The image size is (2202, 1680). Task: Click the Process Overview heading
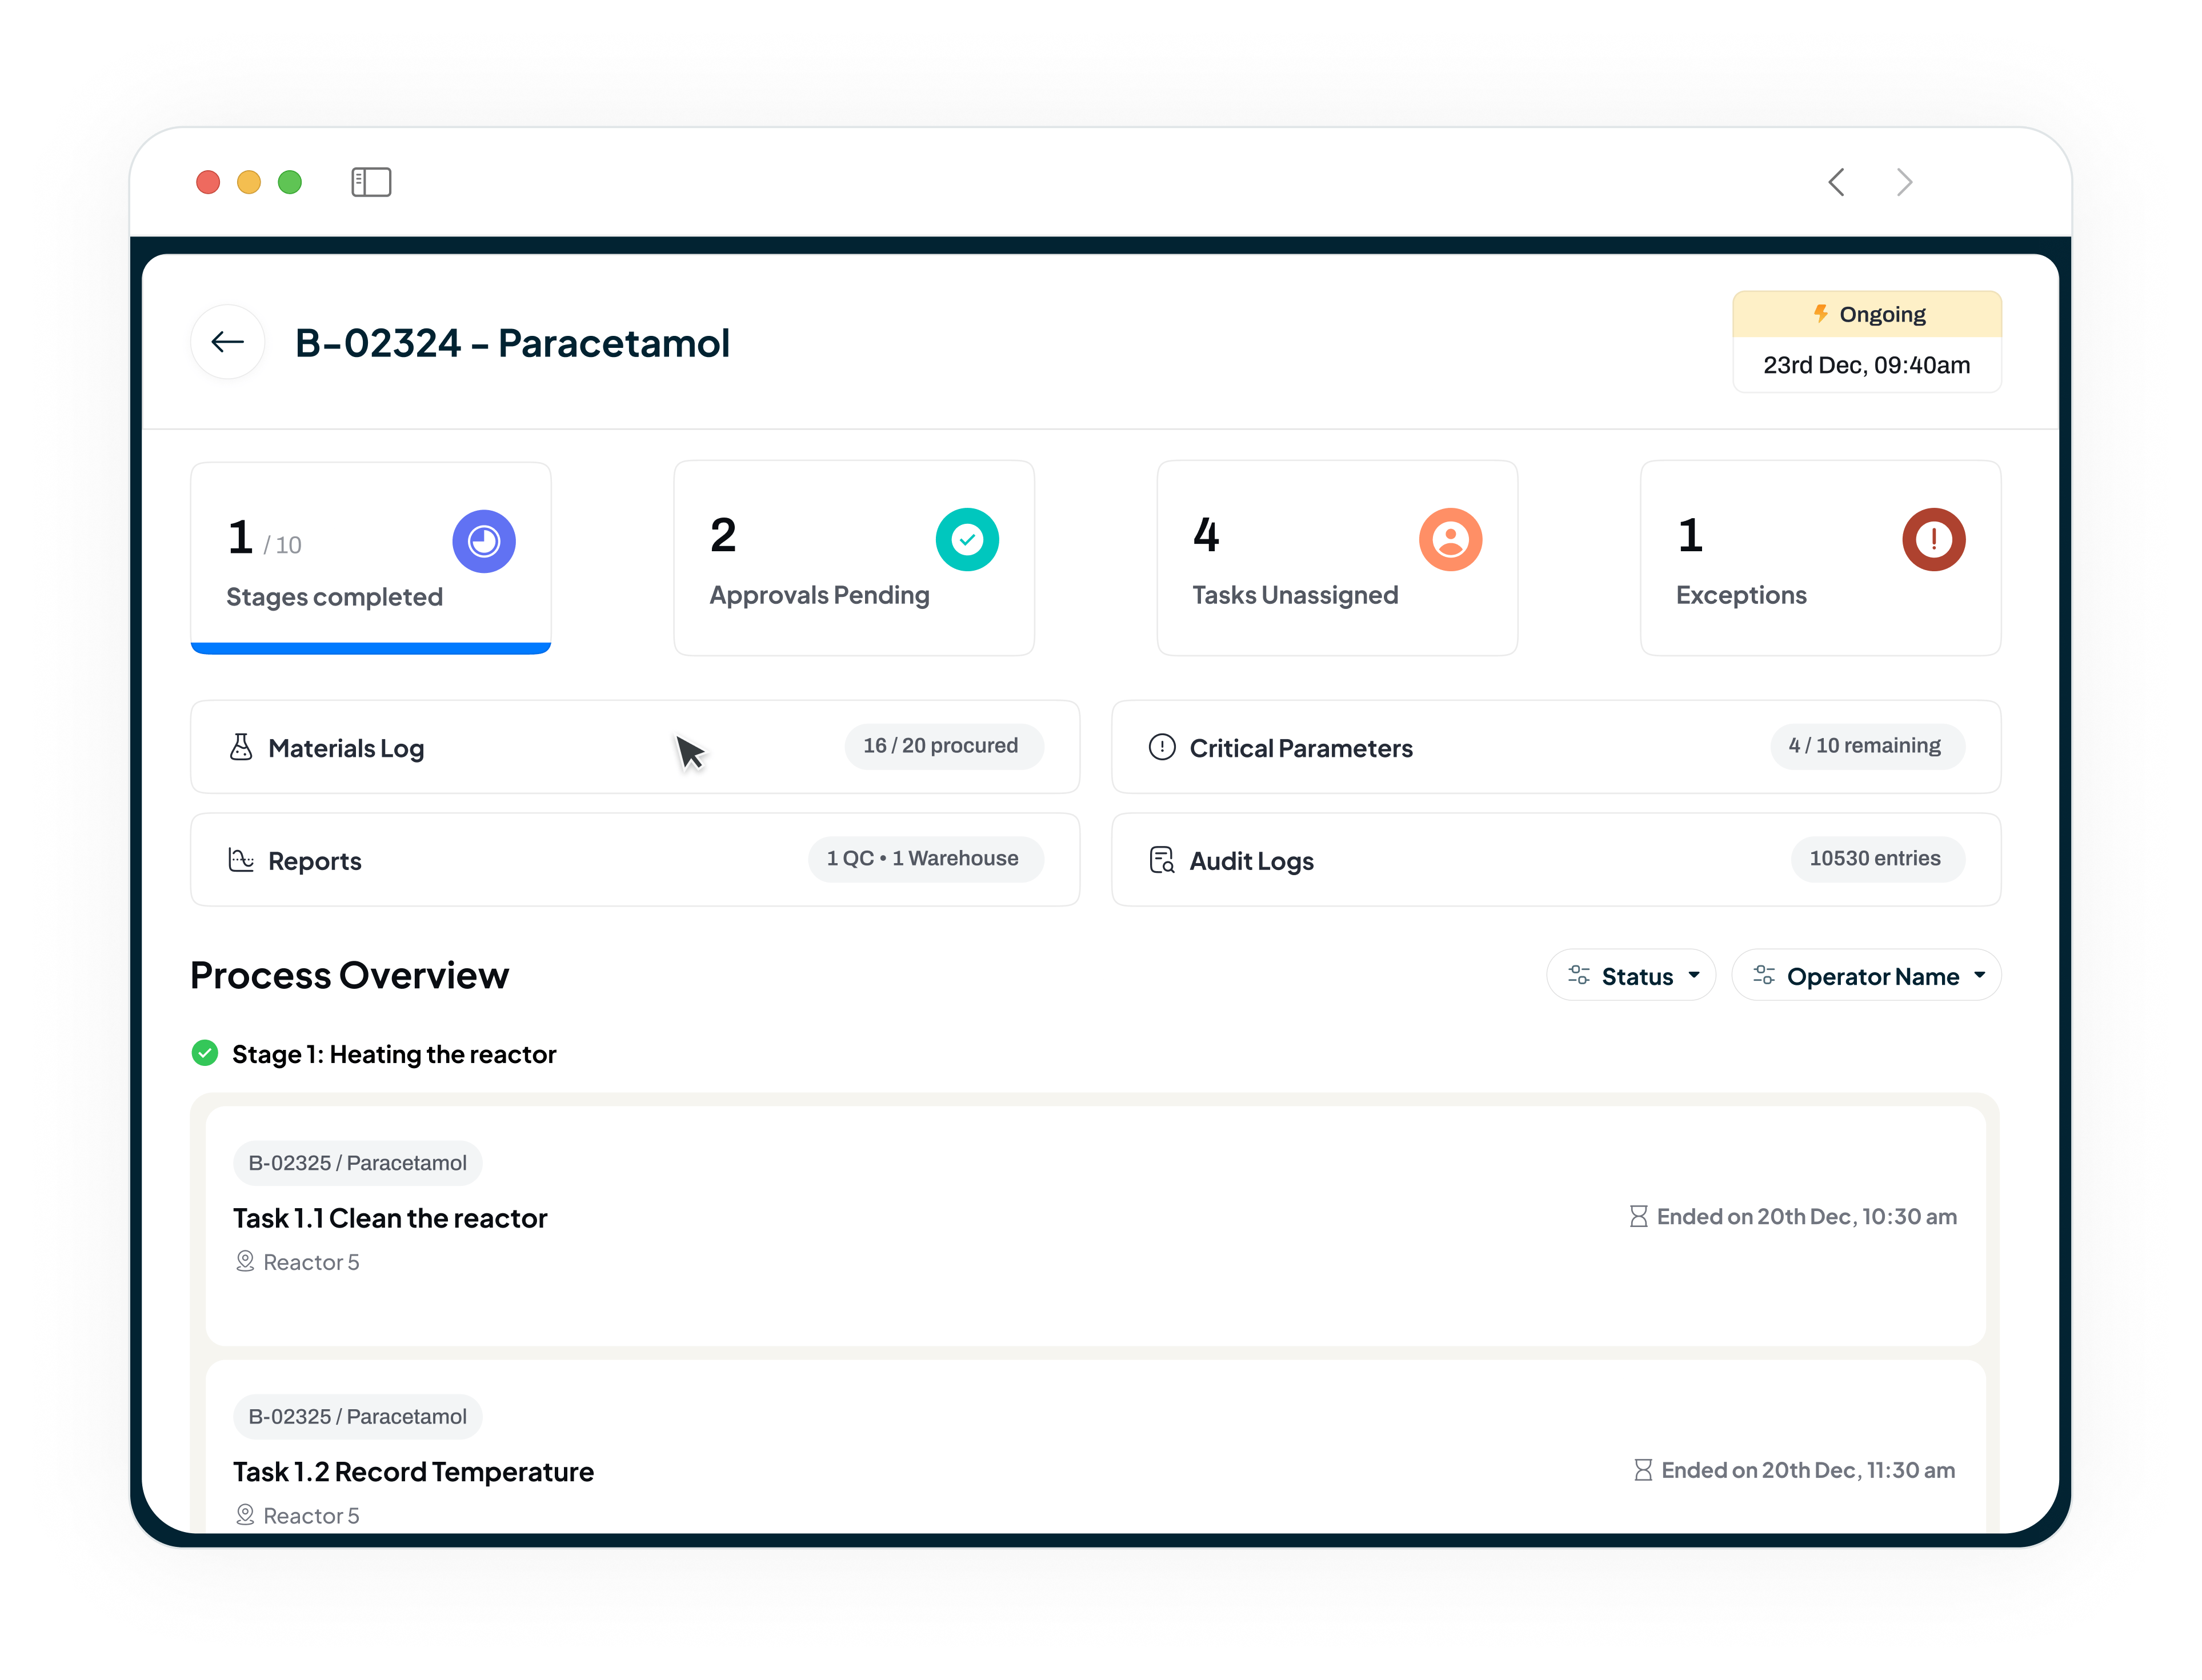[x=349, y=975]
